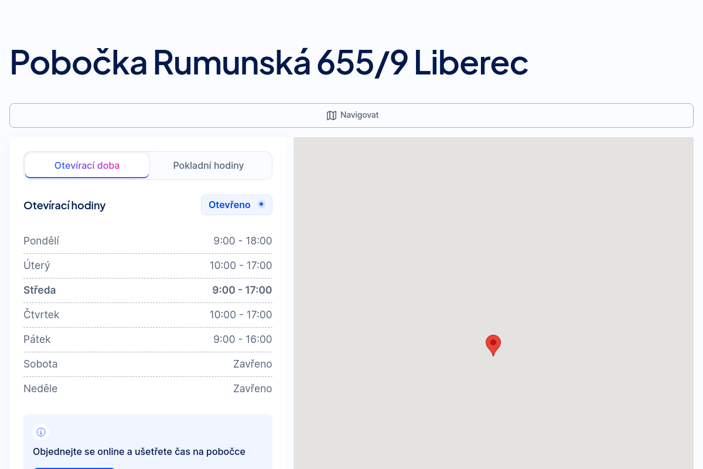Click the red map pin marker
Screen dimensions: 703x469
pos(493,344)
